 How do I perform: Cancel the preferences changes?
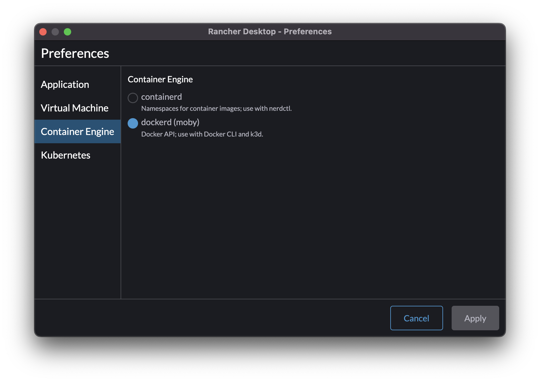coord(416,318)
